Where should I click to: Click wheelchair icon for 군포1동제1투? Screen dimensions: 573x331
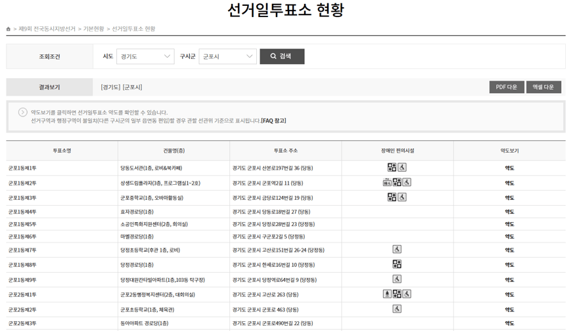click(x=402, y=167)
